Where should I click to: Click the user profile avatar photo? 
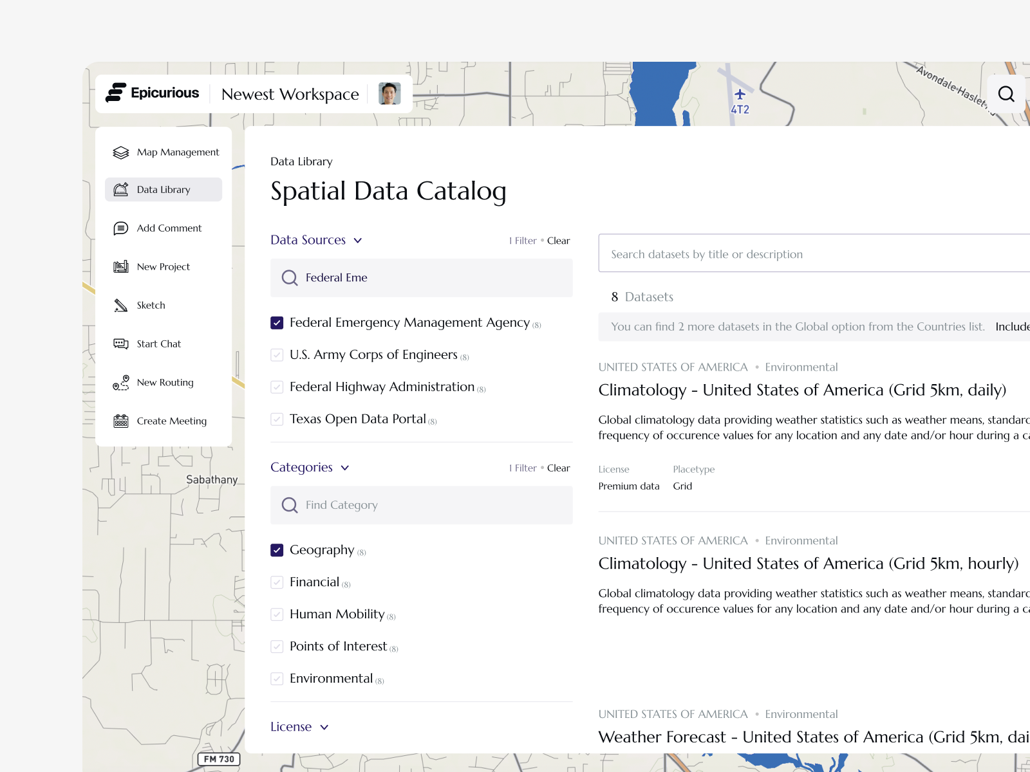click(x=389, y=94)
